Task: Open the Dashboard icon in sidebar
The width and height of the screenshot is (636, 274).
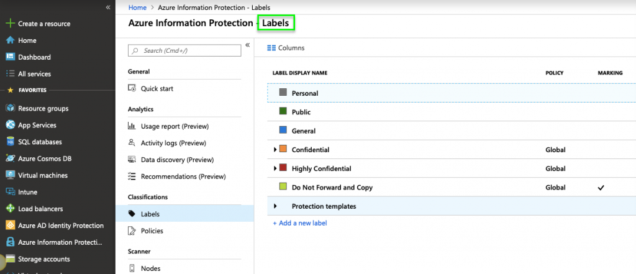Action: (x=10, y=57)
